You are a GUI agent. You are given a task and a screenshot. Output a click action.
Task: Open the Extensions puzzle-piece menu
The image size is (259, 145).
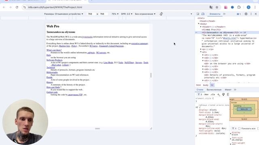pyautogui.click(x=239, y=7)
